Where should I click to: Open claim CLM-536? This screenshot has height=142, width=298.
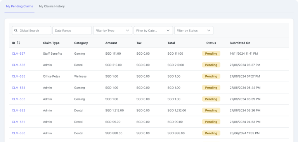19,65
